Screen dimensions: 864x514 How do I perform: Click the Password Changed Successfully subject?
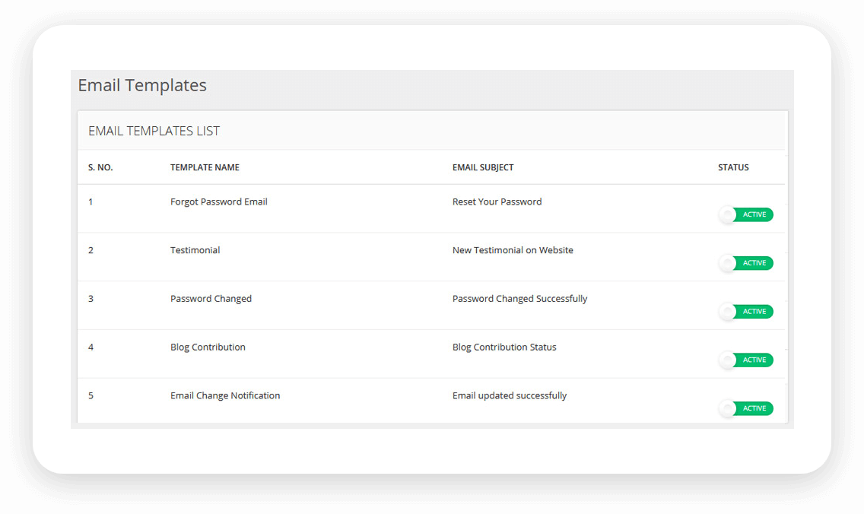coord(519,298)
